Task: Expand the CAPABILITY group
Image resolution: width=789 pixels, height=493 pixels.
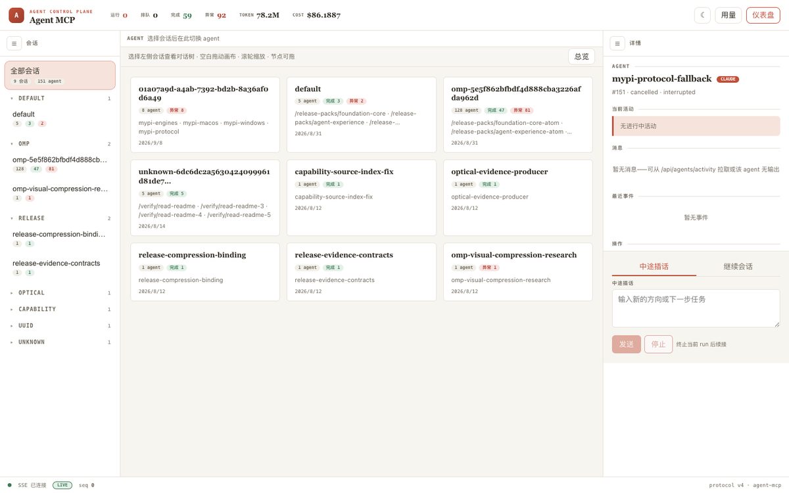Action: (60, 309)
